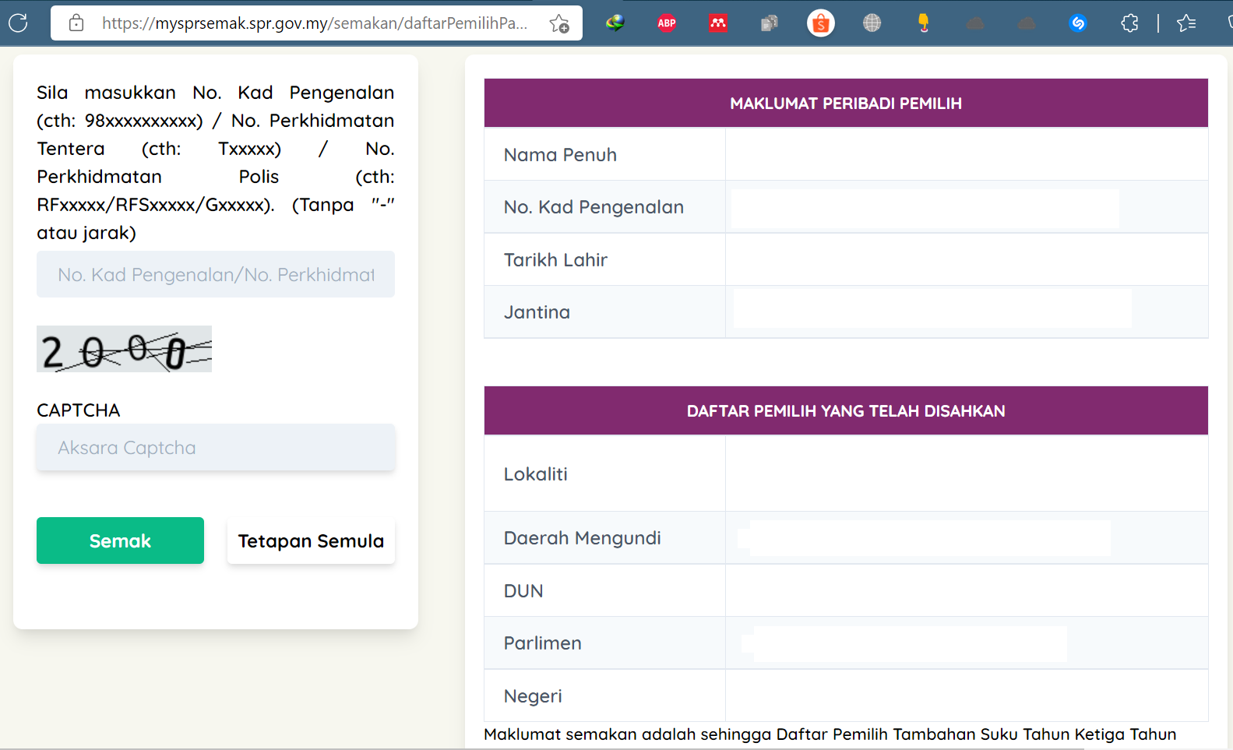
Task: Click the site security lock icon
Action: 76,23
